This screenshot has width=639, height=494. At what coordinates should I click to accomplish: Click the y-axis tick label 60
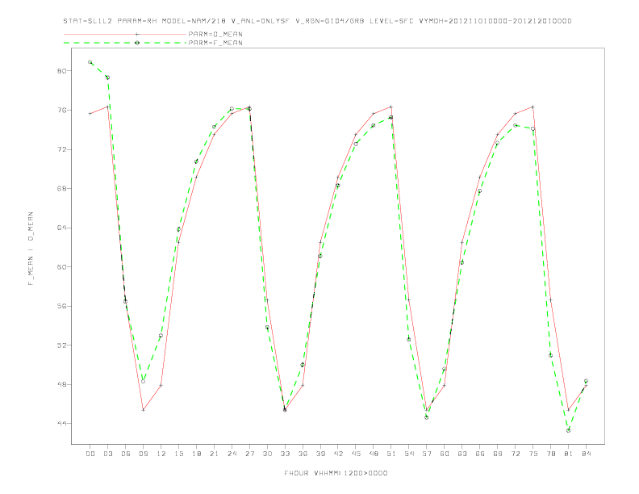[61, 267]
